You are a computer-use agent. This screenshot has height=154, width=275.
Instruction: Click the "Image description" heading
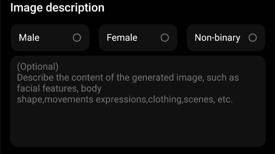click(x=57, y=7)
